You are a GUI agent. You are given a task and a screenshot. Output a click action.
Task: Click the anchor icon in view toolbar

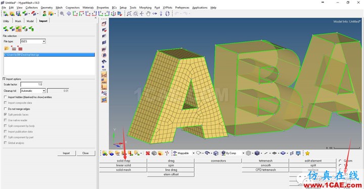[113, 14]
